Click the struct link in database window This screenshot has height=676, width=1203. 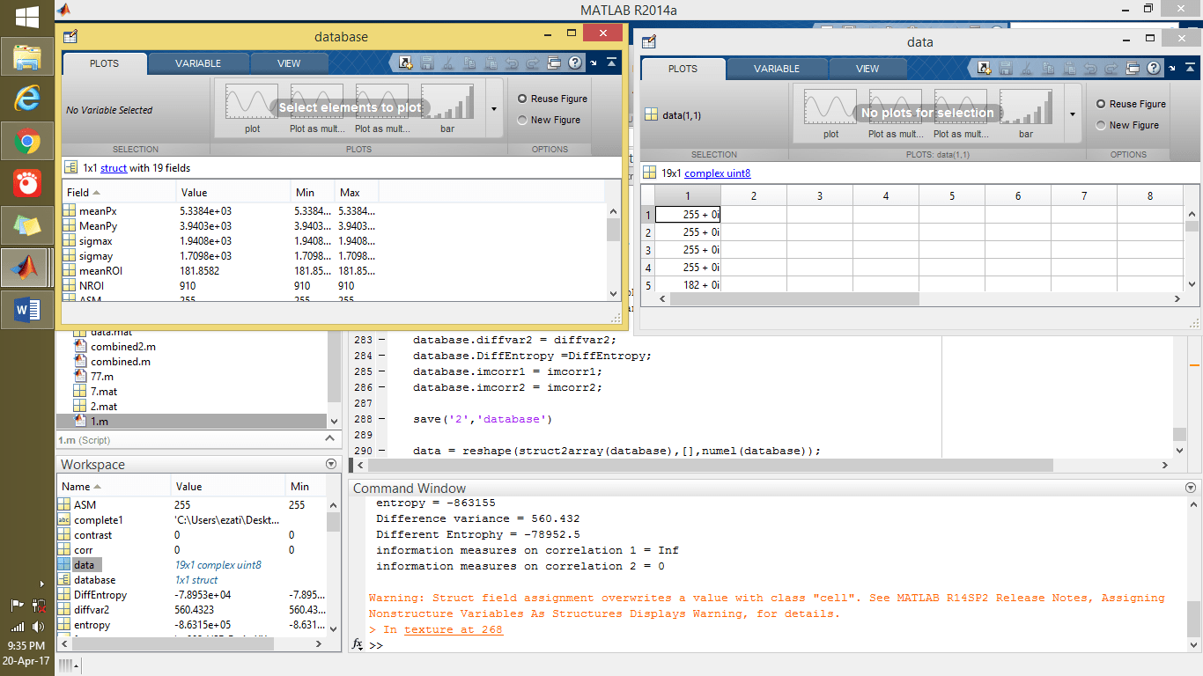point(114,167)
